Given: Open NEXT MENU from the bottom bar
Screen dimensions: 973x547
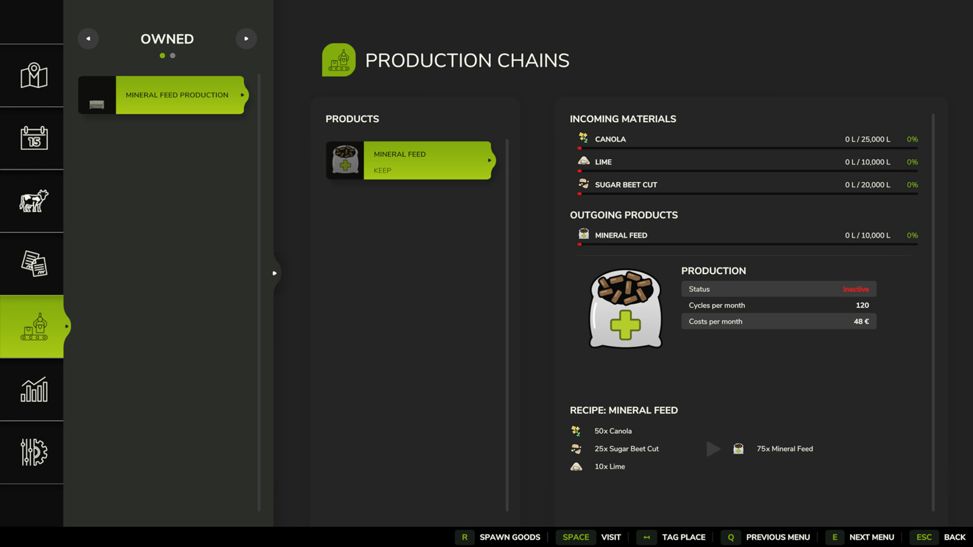Looking at the screenshot, I should click(x=872, y=537).
